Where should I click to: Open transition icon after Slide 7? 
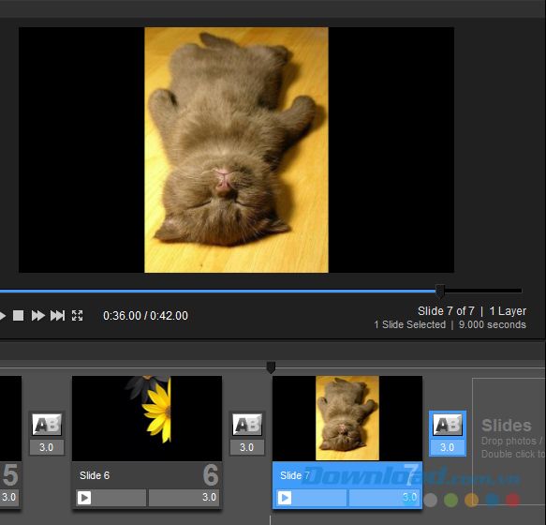448,425
